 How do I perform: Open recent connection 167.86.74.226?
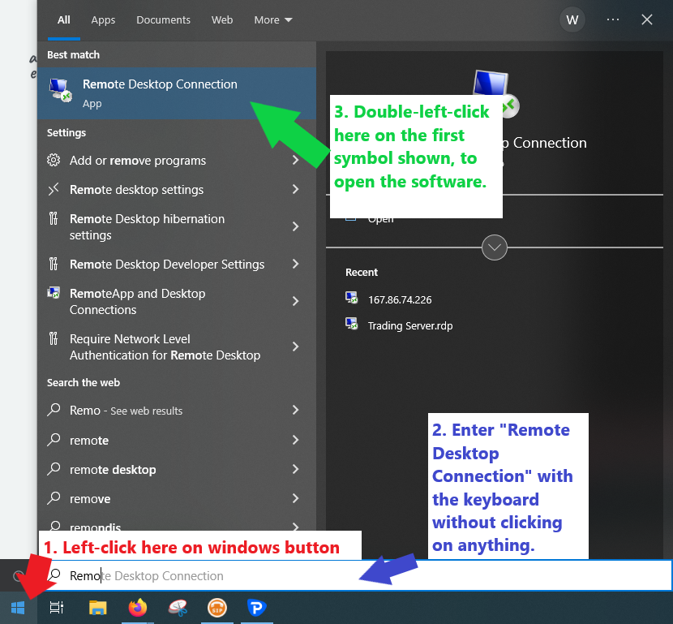(400, 299)
